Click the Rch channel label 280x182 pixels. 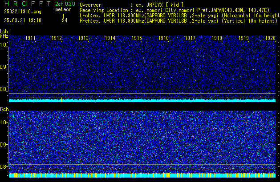(4, 109)
